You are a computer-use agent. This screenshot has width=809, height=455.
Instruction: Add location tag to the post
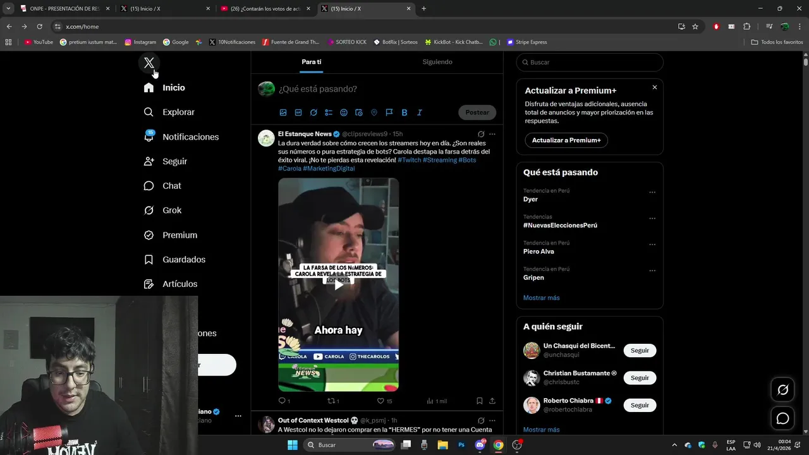pos(374,112)
